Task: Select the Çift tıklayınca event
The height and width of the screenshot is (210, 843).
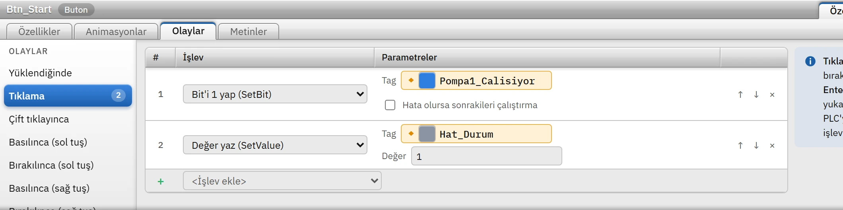Action: coord(68,119)
